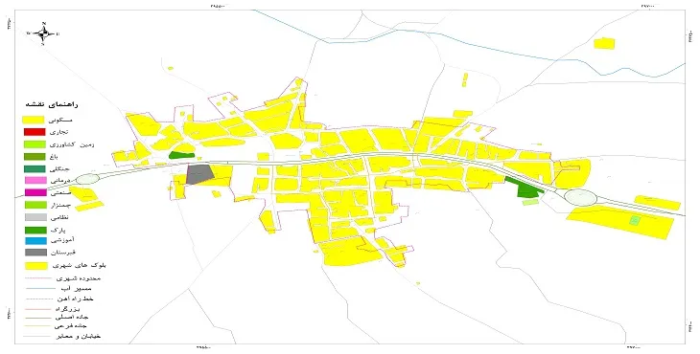This screenshot has width=700, height=354.
Task: Click the بزرگراه legend label
Action: click(68, 308)
